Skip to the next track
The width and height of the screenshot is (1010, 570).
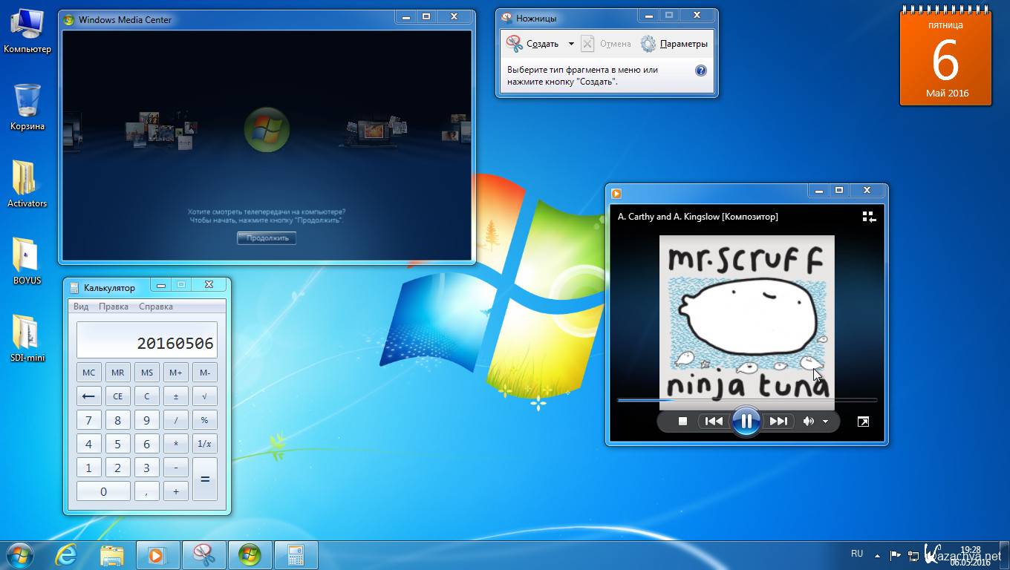pyautogui.click(x=778, y=422)
